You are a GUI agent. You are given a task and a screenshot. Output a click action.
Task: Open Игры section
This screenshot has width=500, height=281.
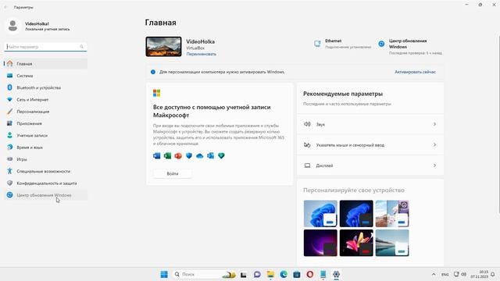[45, 159]
